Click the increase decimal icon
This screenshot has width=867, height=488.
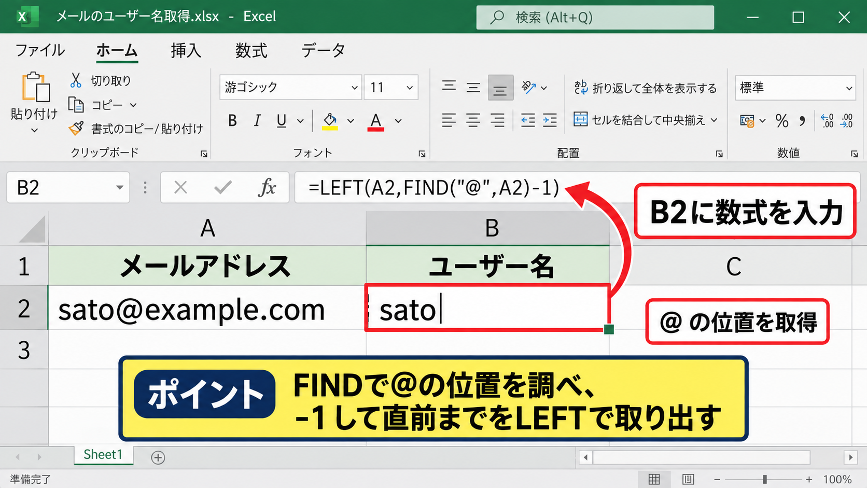point(827,120)
